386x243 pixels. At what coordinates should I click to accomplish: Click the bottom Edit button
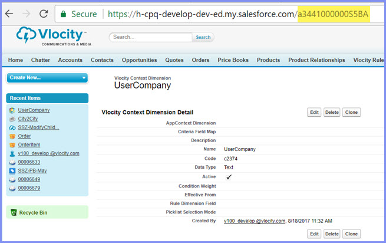pyautogui.click(x=314, y=234)
